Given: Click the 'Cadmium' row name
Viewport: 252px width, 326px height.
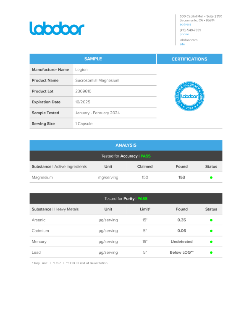Looking at the screenshot, I should [x=40, y=231].
